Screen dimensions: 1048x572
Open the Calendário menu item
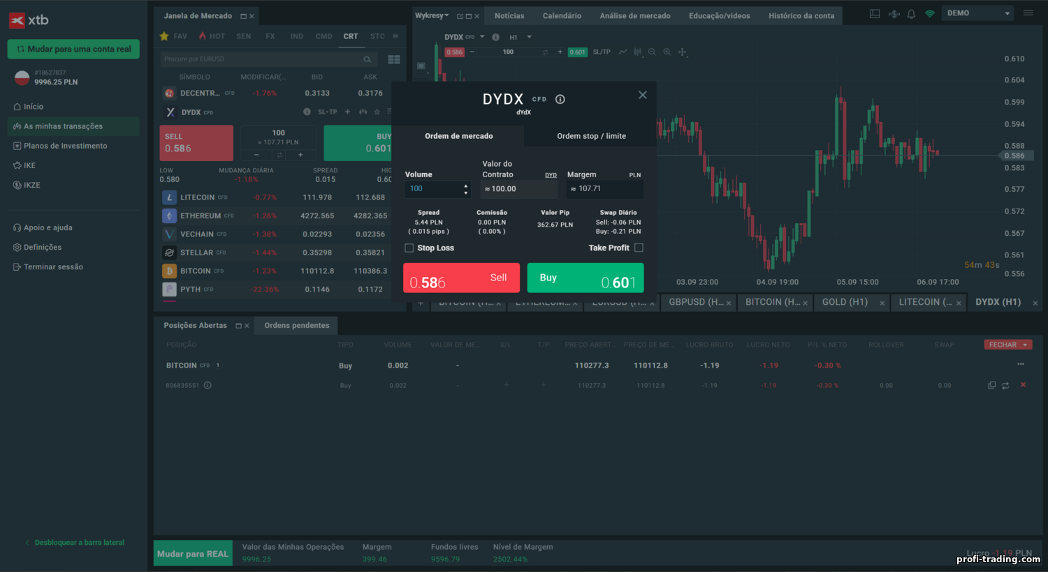point(563,15)
